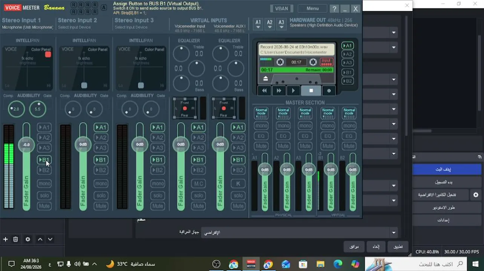Screen dimensions: 484x271
Task: Open the A2 hardware output device selector
Action: (x=270, y=24)
